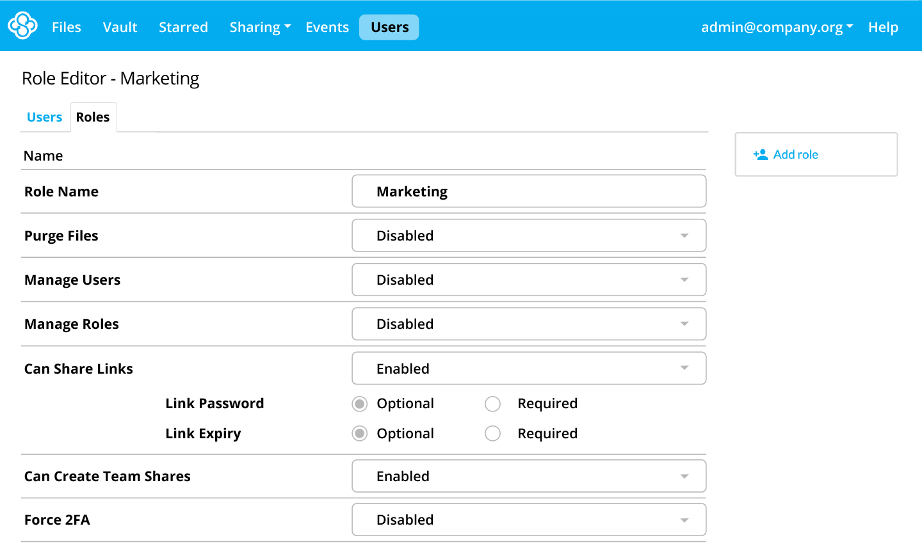The width and height of the screenshot is (922, 556).
Task: Select Required for Link Password
Action: (492, 404)
